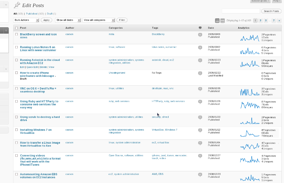Go to next page using » arrow
This screenshot has width=284, height=183.
tap(279, 21)
